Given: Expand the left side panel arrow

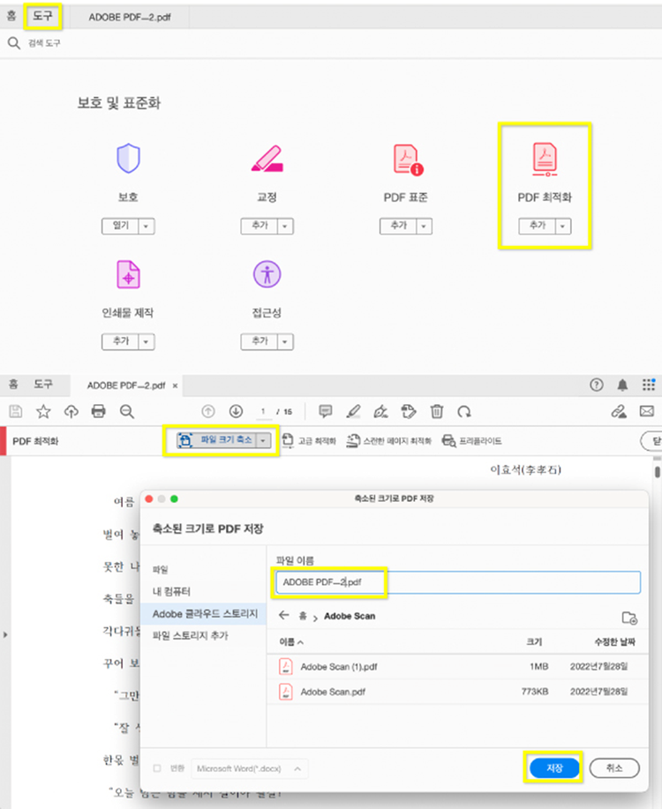Looking at the screenshot, I should pyautogui.click(x=5, y=634).
